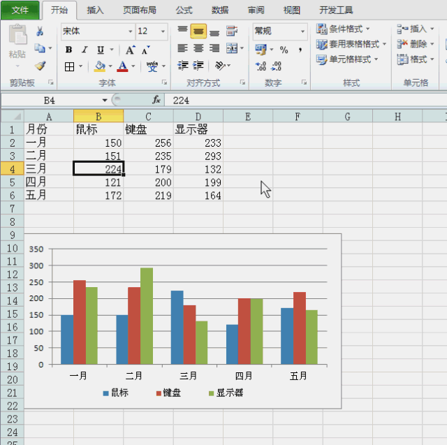Viewport: 447px width, 445px height.
Task: Click the Copy icon in clipboard group
Action: click(40, 48)
